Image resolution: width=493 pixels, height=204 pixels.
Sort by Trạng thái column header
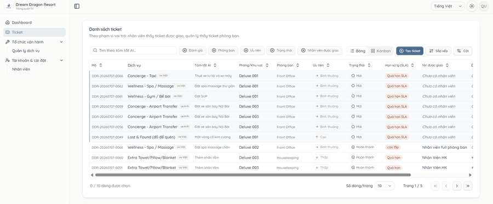point(360,65)
